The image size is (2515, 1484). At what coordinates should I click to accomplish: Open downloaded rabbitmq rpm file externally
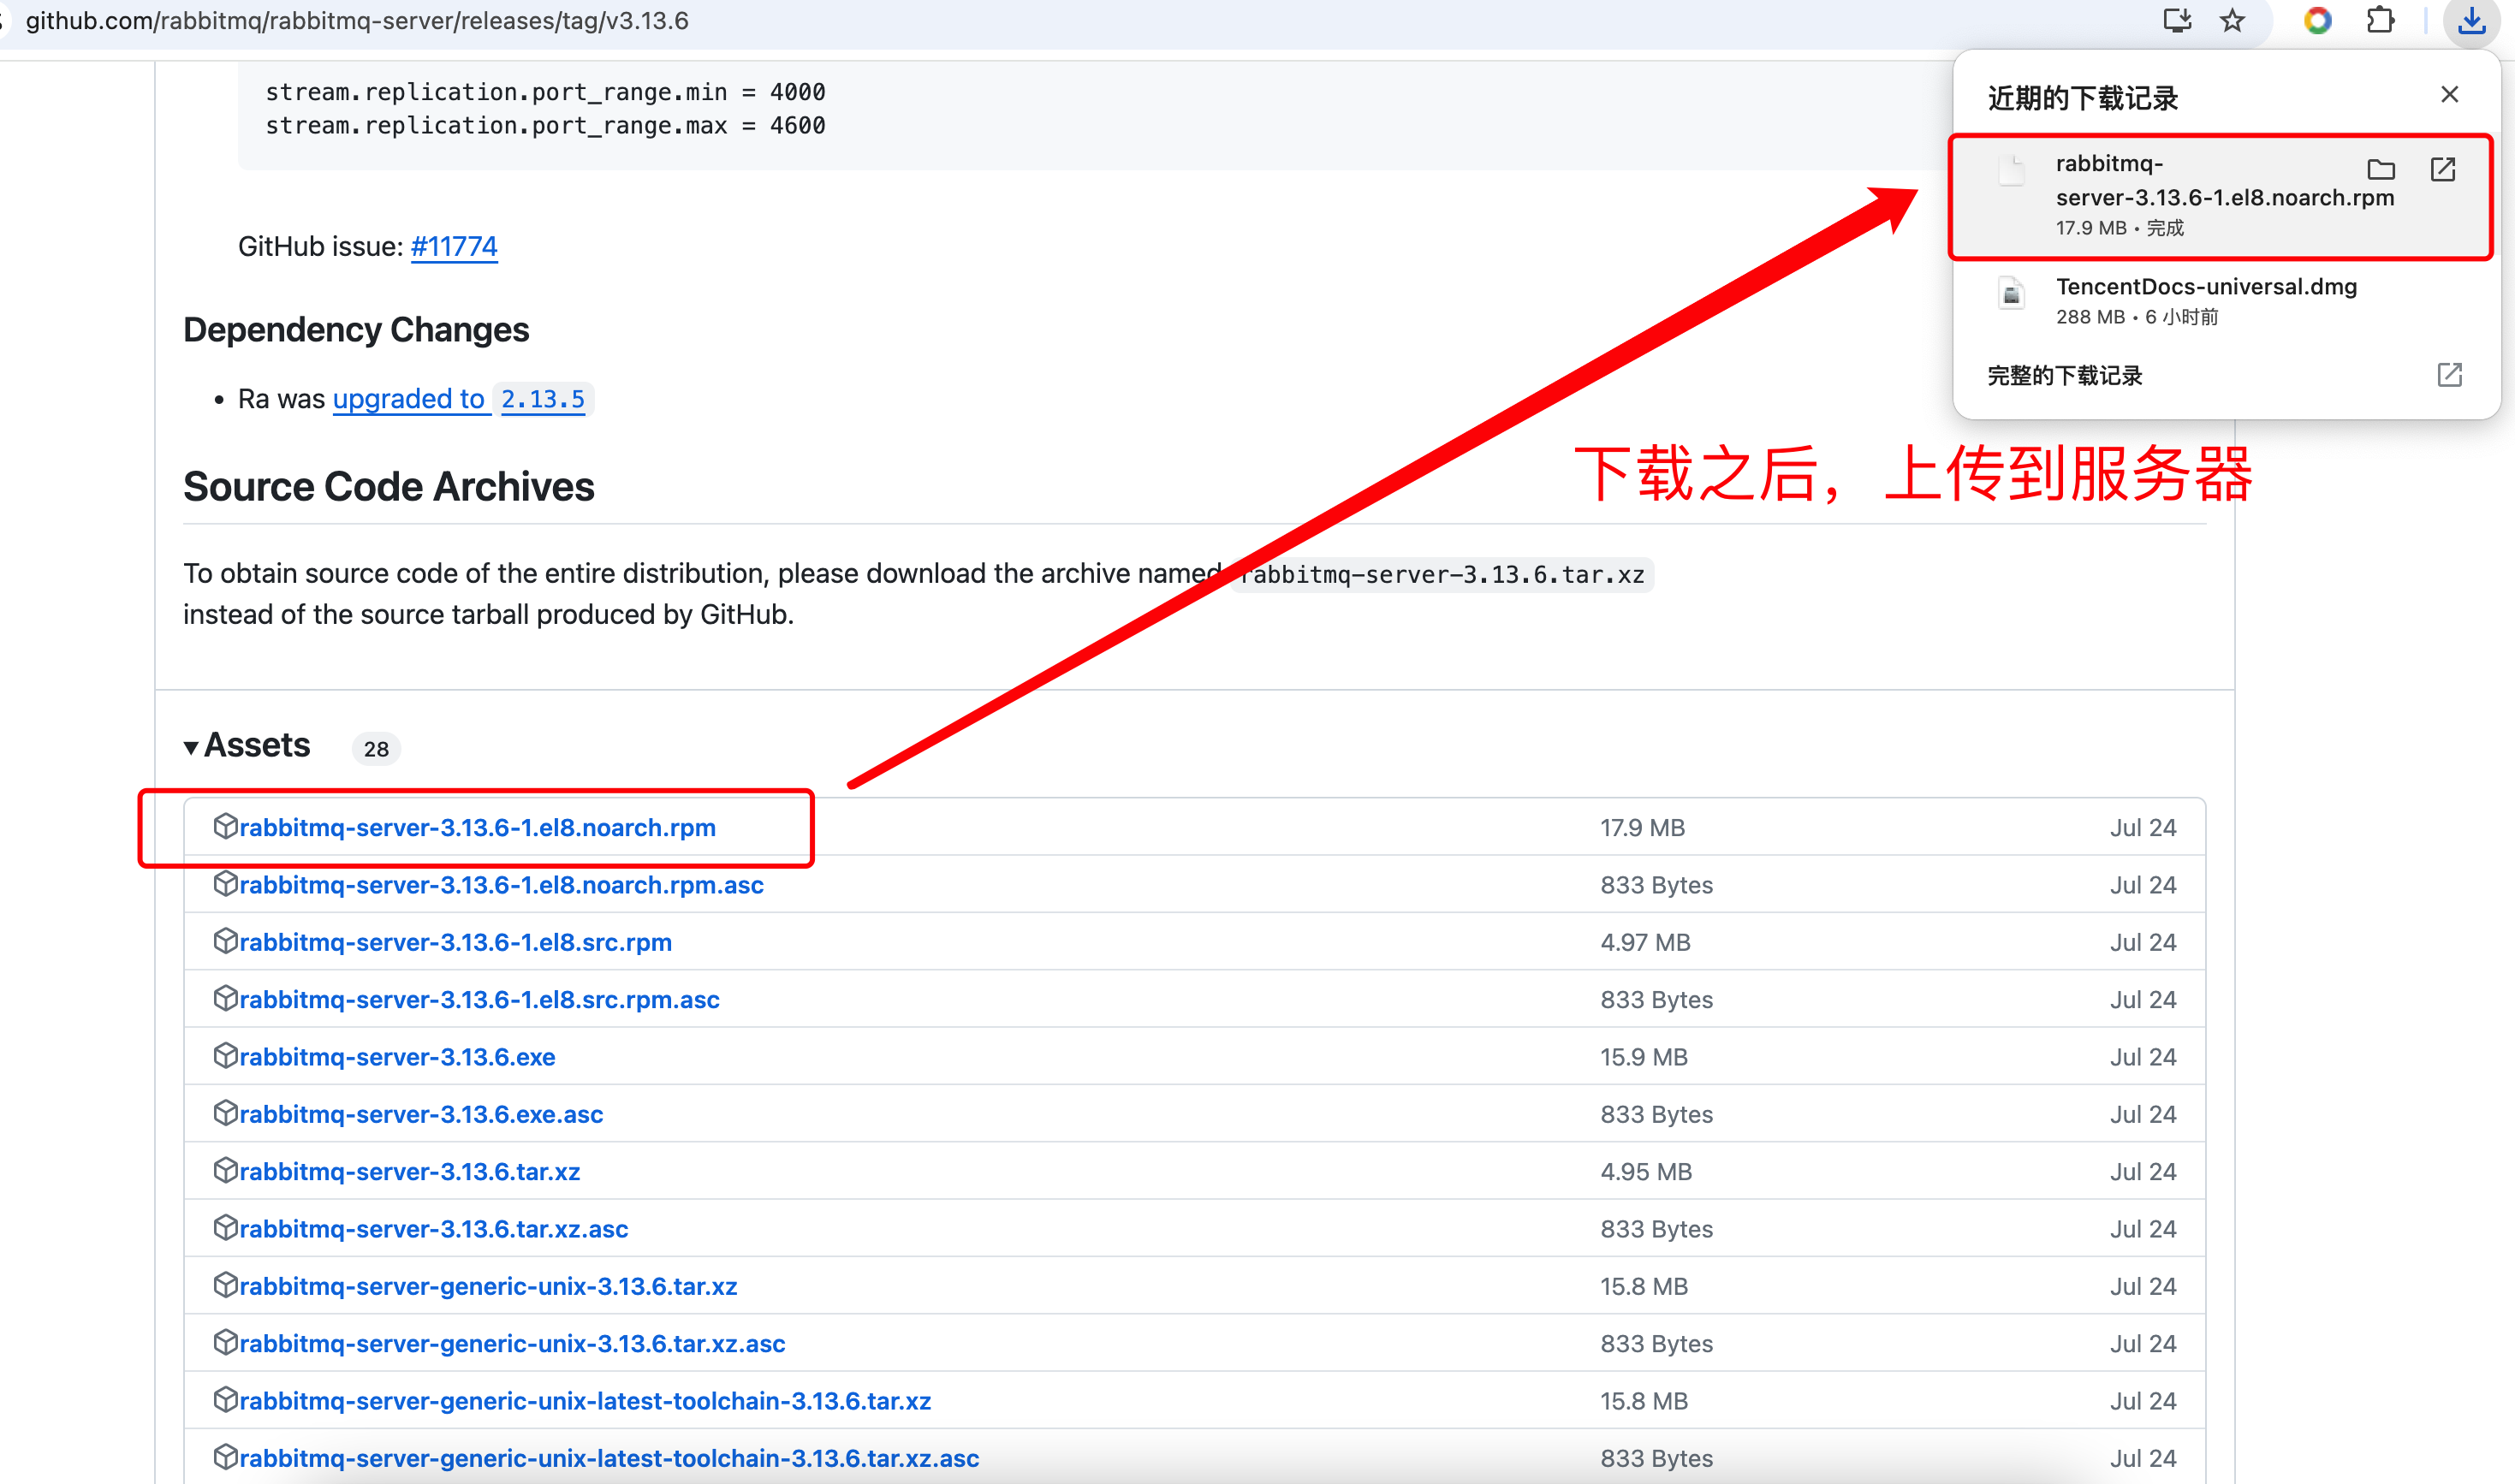2443,169
